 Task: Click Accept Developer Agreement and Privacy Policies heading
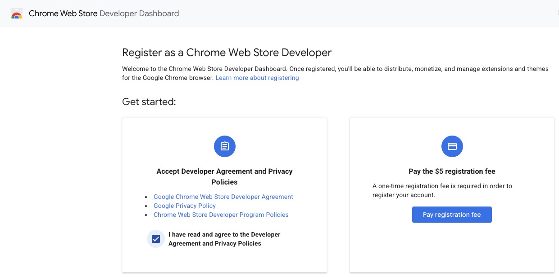pos(224,176)
